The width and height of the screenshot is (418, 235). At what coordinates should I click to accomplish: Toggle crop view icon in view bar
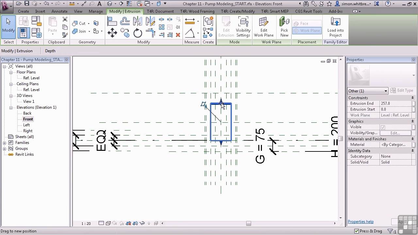pos(128,224)
